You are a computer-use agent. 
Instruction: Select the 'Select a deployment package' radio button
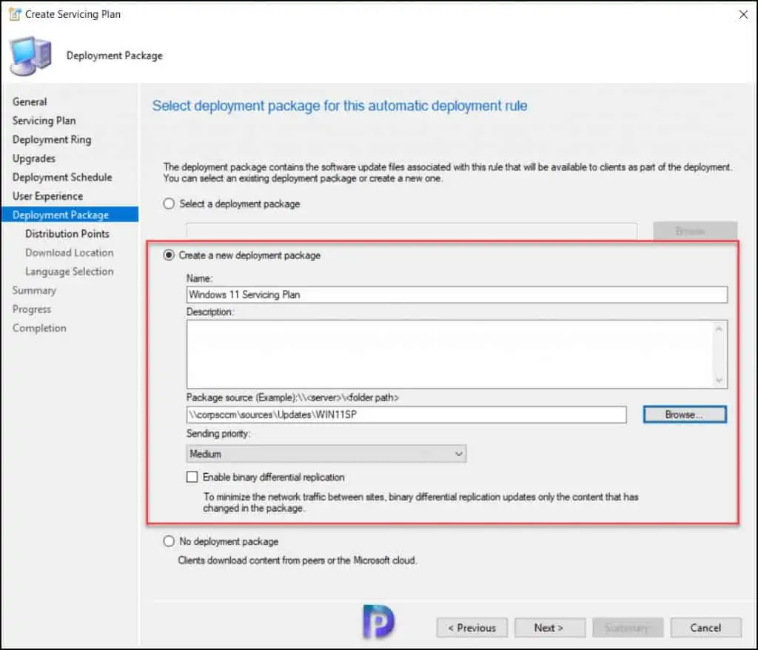click(x=169, y=204)
